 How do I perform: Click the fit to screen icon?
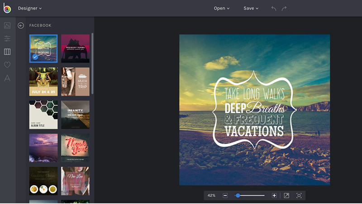tap(299, 196)
